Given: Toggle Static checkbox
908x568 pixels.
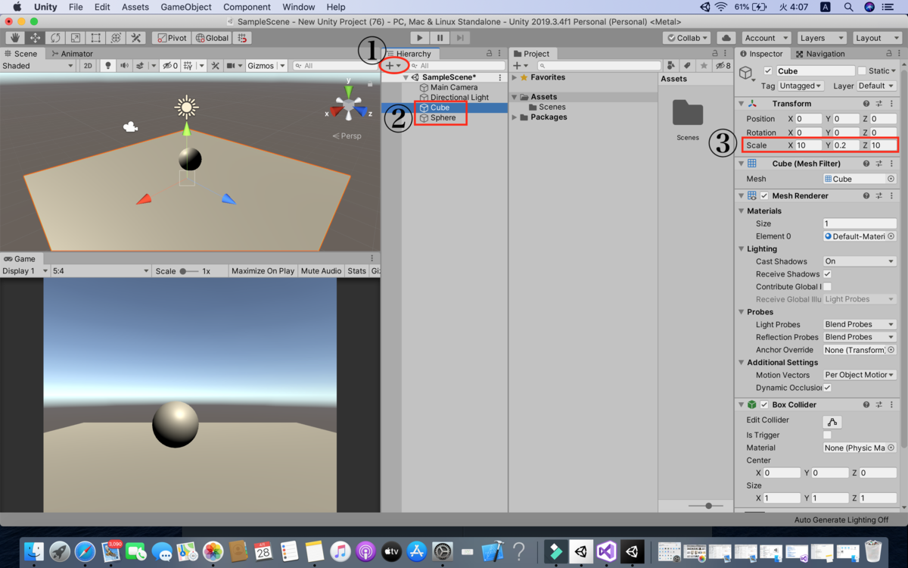Looking at the screenshot, I should (x=862, y=71).
